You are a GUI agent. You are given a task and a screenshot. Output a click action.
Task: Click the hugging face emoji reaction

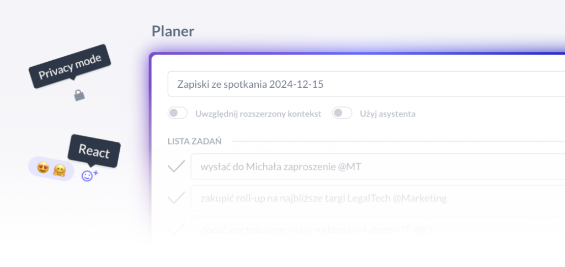click(x=60, y=170)
